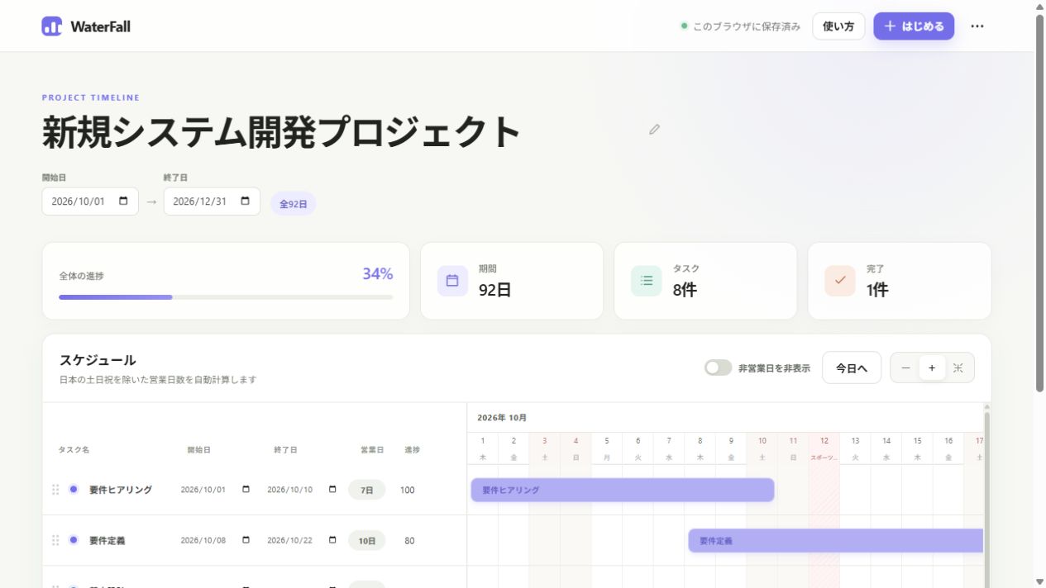
Task: Click the スケジュール heading
Action: pos(98,360)
